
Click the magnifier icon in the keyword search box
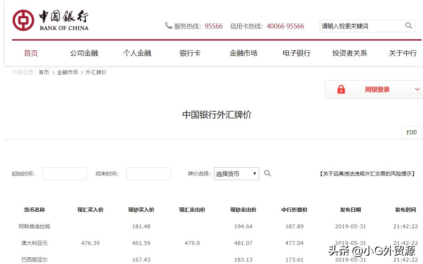click(x=408, y=26)
